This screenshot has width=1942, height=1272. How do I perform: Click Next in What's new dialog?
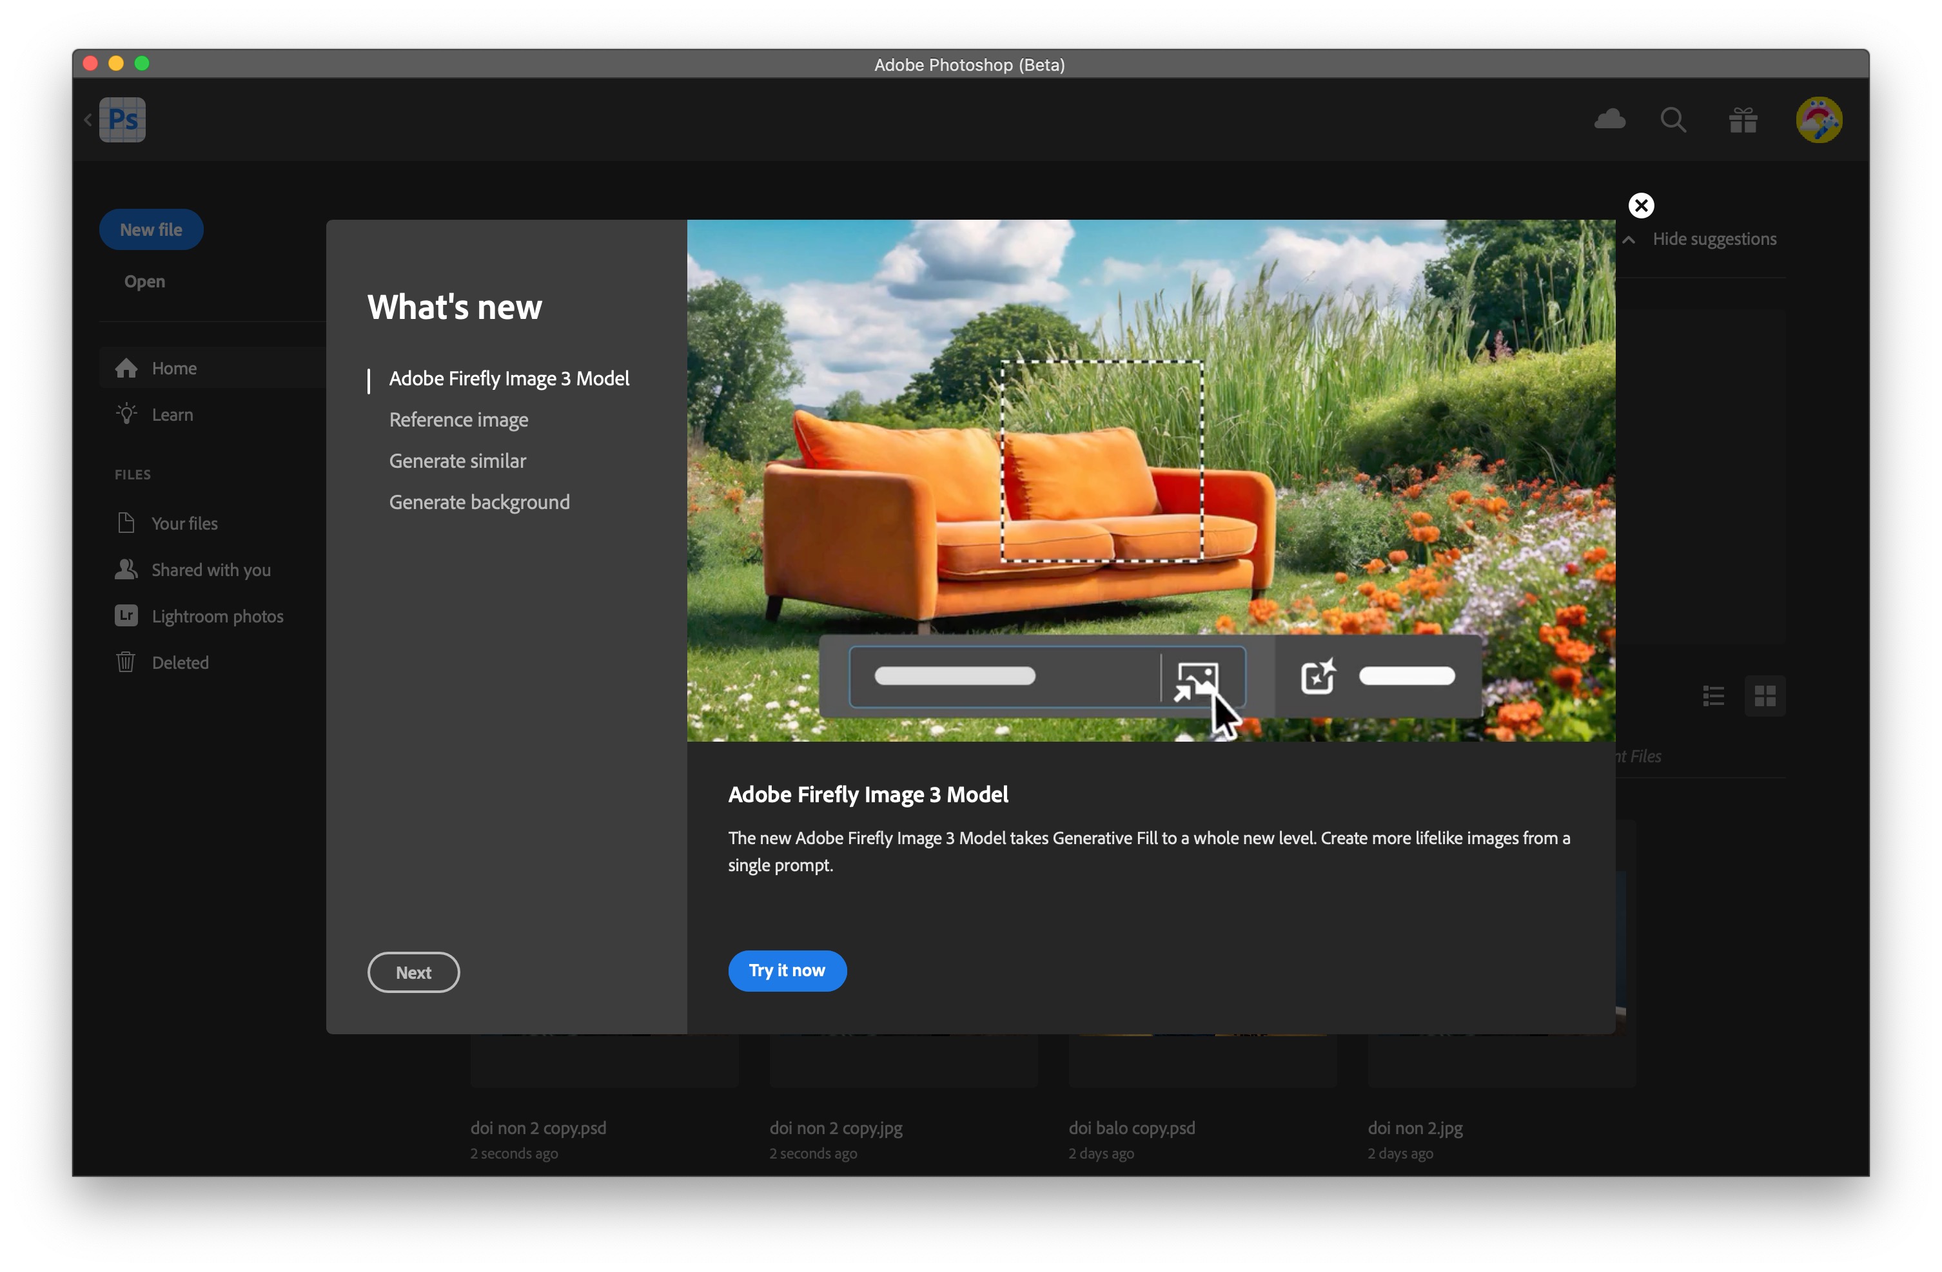click(414, 973)
